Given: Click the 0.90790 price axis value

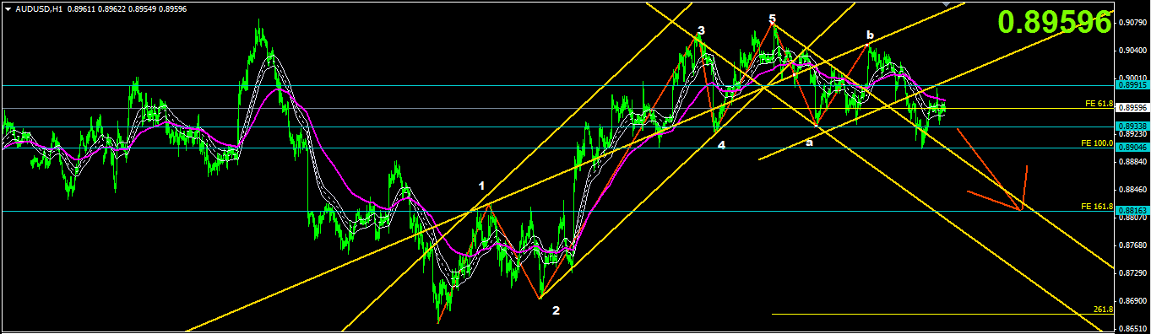Looking at the screenshot, I should pos(1132,22).
